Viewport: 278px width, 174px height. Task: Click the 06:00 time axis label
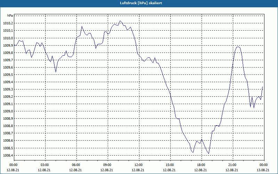76,165
